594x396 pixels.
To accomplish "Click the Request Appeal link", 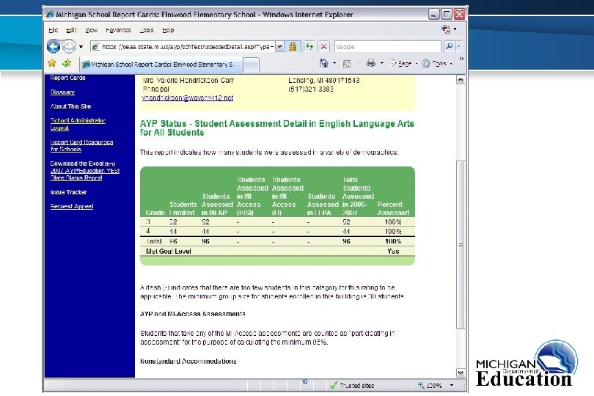I will click(72, 207).
